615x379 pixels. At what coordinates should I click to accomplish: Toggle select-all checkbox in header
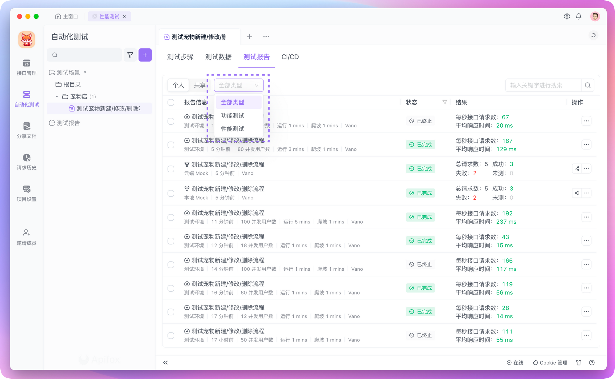coord(171,102)
